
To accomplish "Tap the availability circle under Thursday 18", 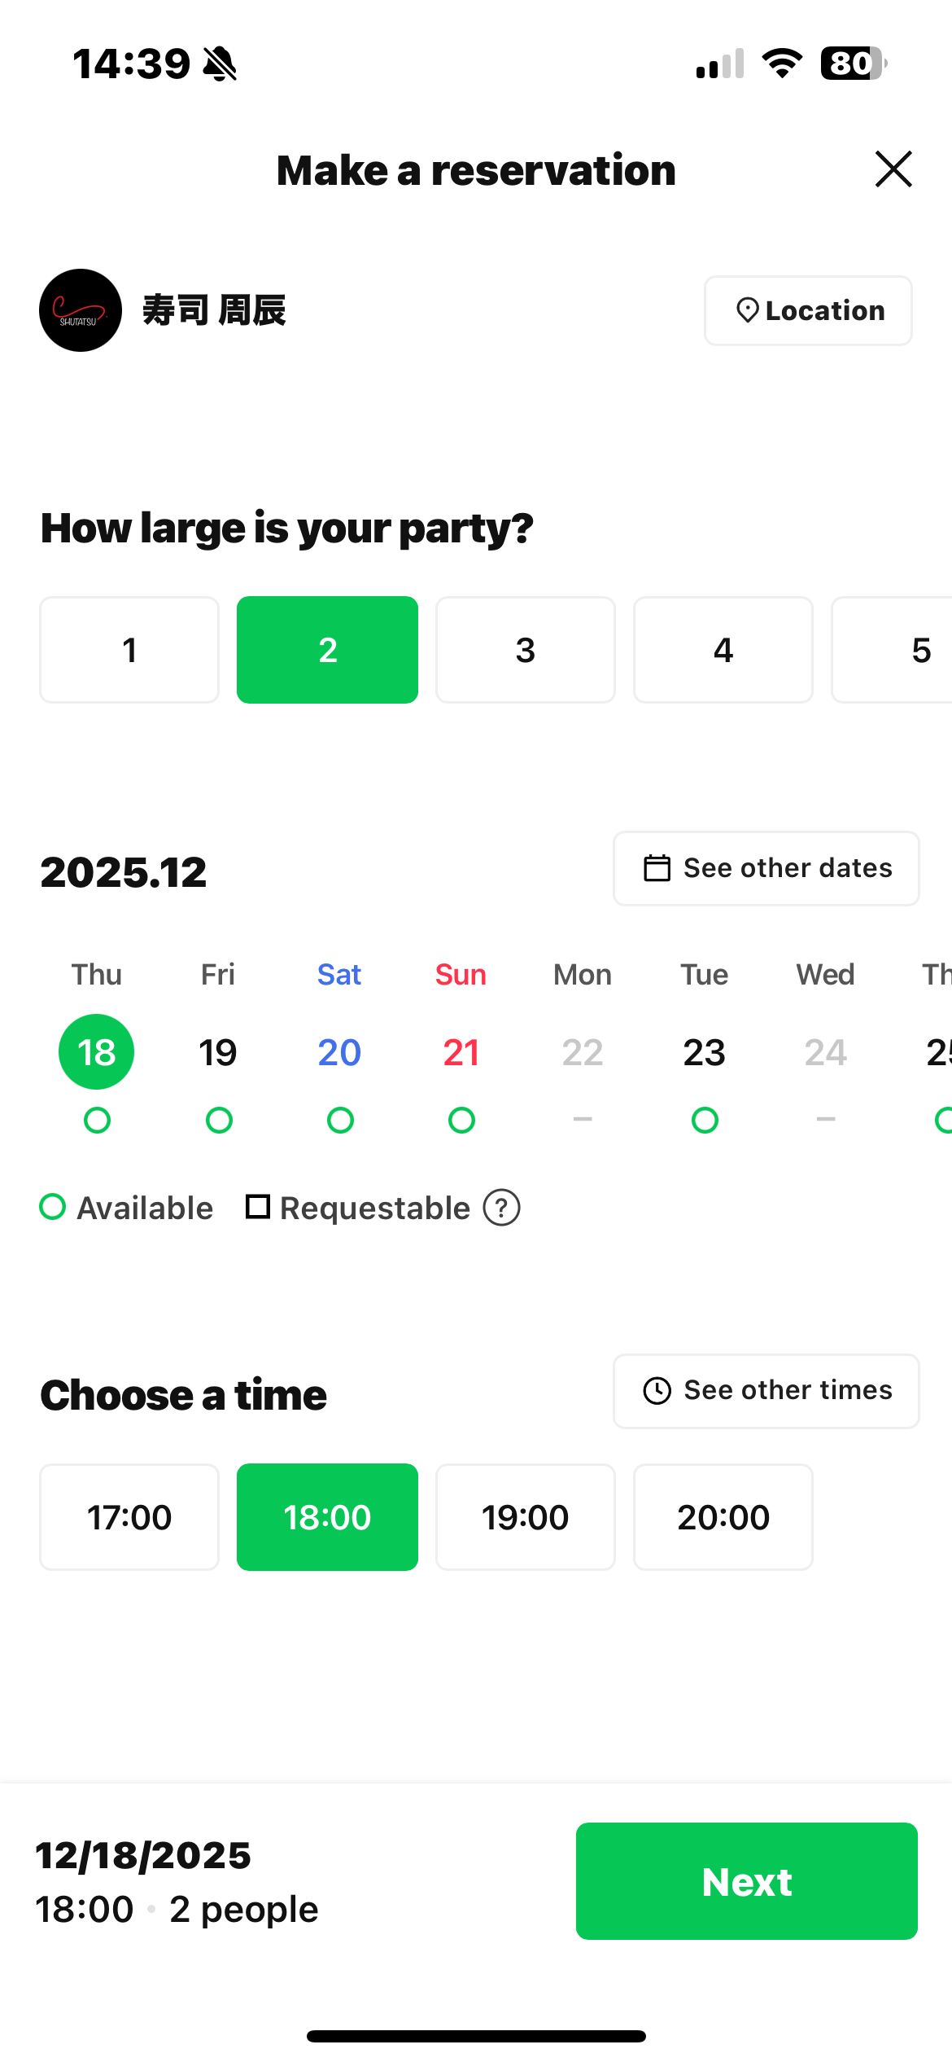I will [x=97, y=1121].
